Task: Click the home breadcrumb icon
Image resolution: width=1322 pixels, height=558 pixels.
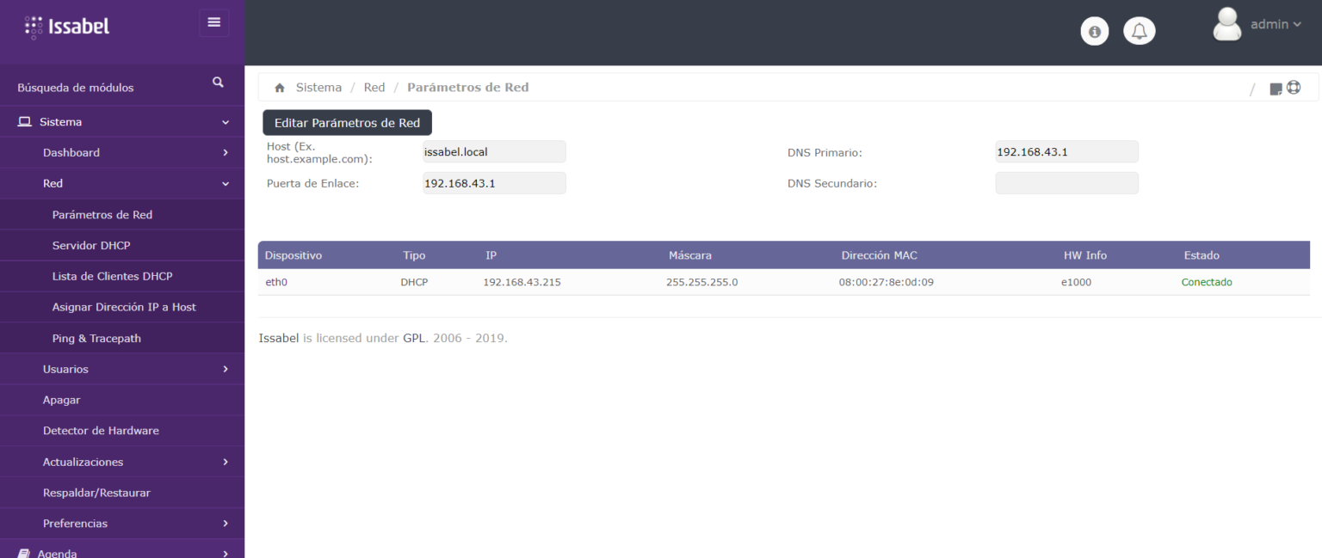Action: tap(279, 87)
